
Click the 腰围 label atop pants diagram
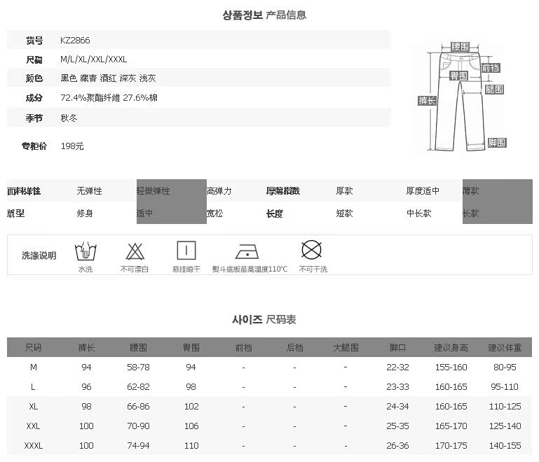tap(460, 47)
